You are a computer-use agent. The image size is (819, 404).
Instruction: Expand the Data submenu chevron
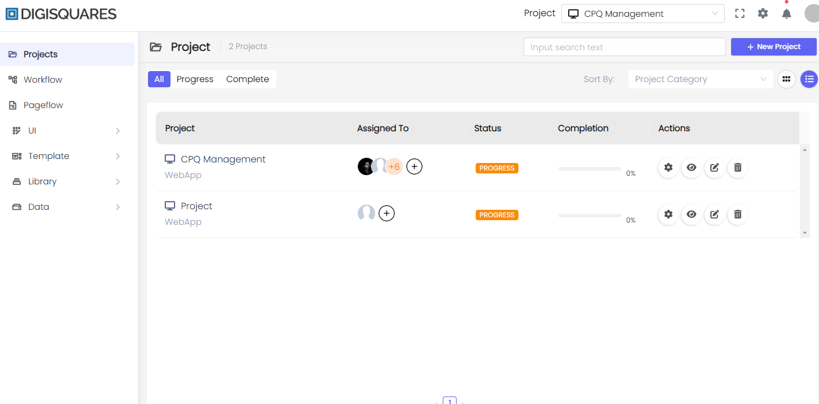pos(118,207)
